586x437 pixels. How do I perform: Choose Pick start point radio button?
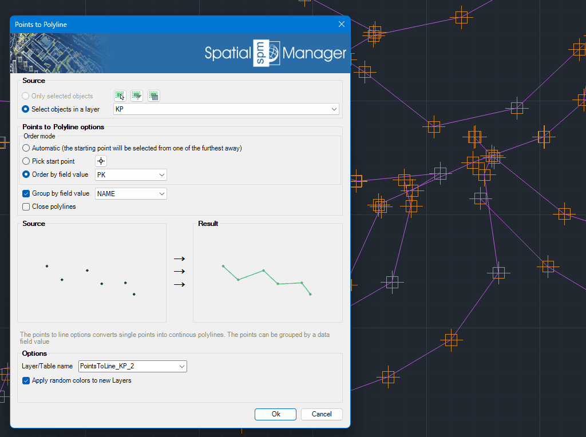(x=26, y=161)
